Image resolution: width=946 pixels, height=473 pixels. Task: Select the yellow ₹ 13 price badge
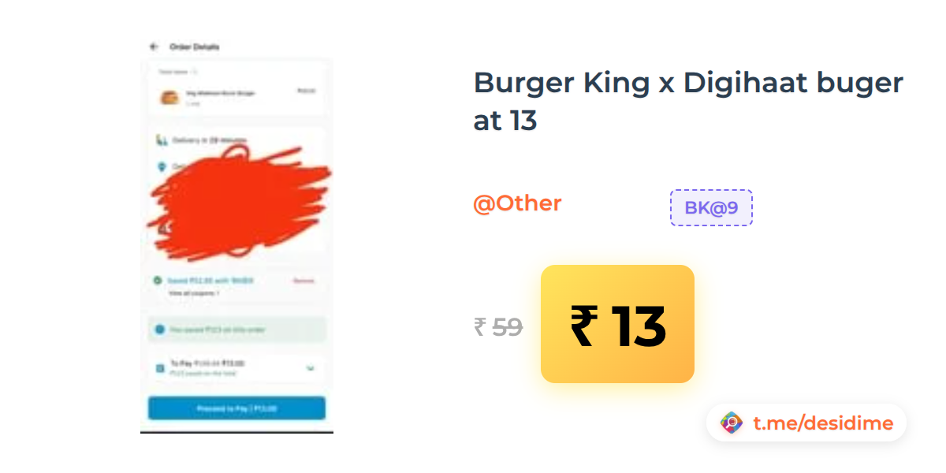coord(617,324)
